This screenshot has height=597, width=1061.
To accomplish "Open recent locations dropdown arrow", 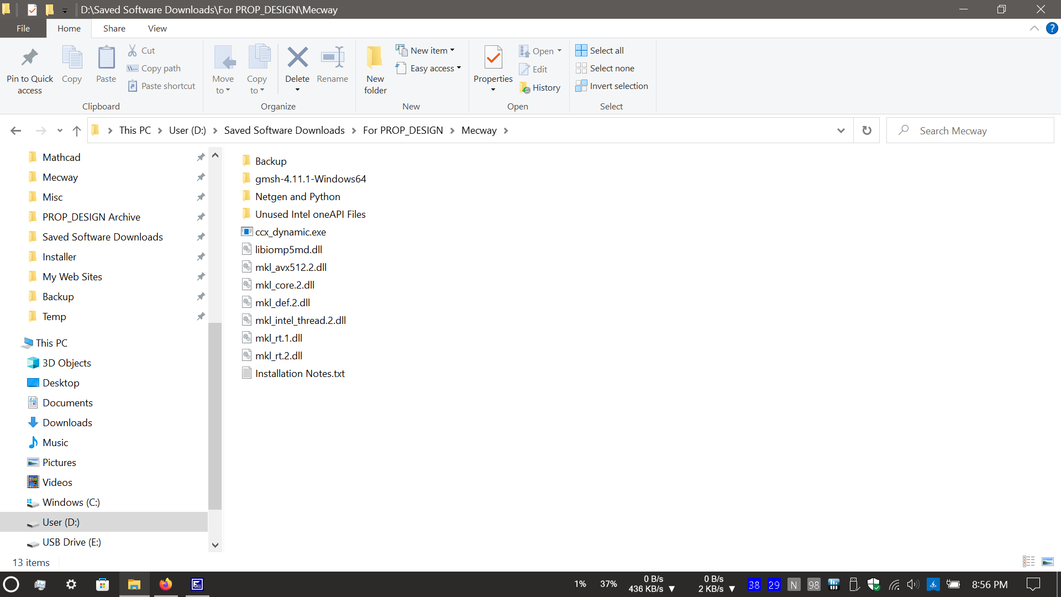I will tap(60, 130).
